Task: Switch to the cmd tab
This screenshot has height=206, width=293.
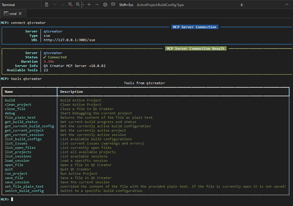Action: tap(13, 13)
